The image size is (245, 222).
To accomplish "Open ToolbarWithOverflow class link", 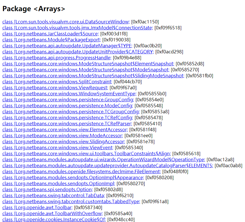I will (x=52, y=214).
